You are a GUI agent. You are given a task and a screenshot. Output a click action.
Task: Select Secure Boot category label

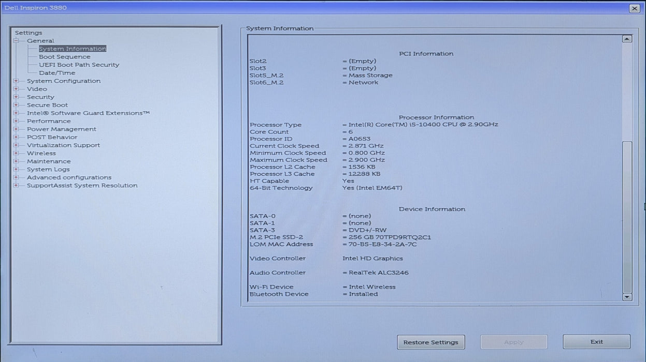click(47, 105)
